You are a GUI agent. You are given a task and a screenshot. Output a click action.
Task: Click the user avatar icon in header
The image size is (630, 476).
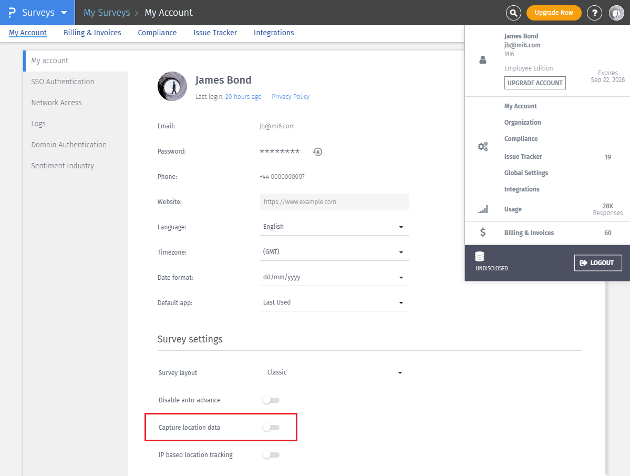[x=616, y=13]
